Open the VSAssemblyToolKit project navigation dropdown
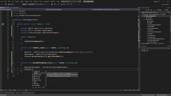 [23, 10]
